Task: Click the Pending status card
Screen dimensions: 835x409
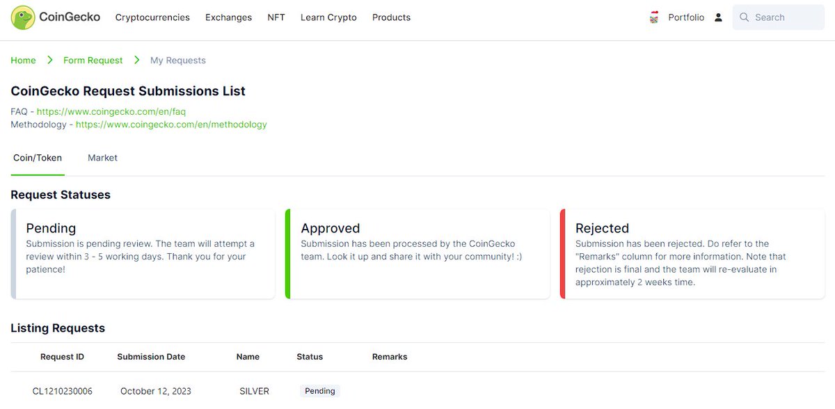Action: click(x=143, y=254)
